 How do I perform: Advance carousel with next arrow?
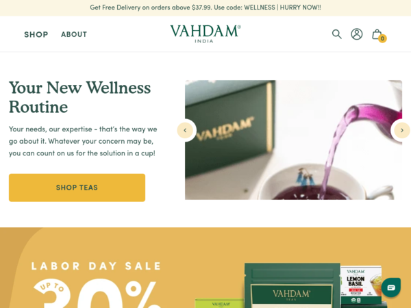click(x=401, y=130)
